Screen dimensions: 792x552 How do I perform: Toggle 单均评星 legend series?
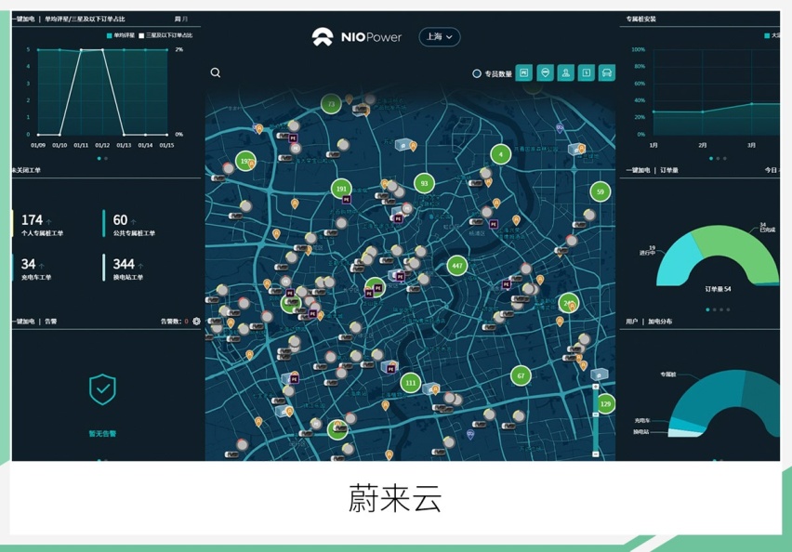[121, 35]
